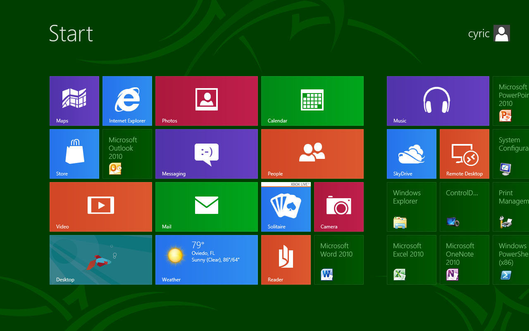Launch Internet Explorer tile

coord(127,101)
